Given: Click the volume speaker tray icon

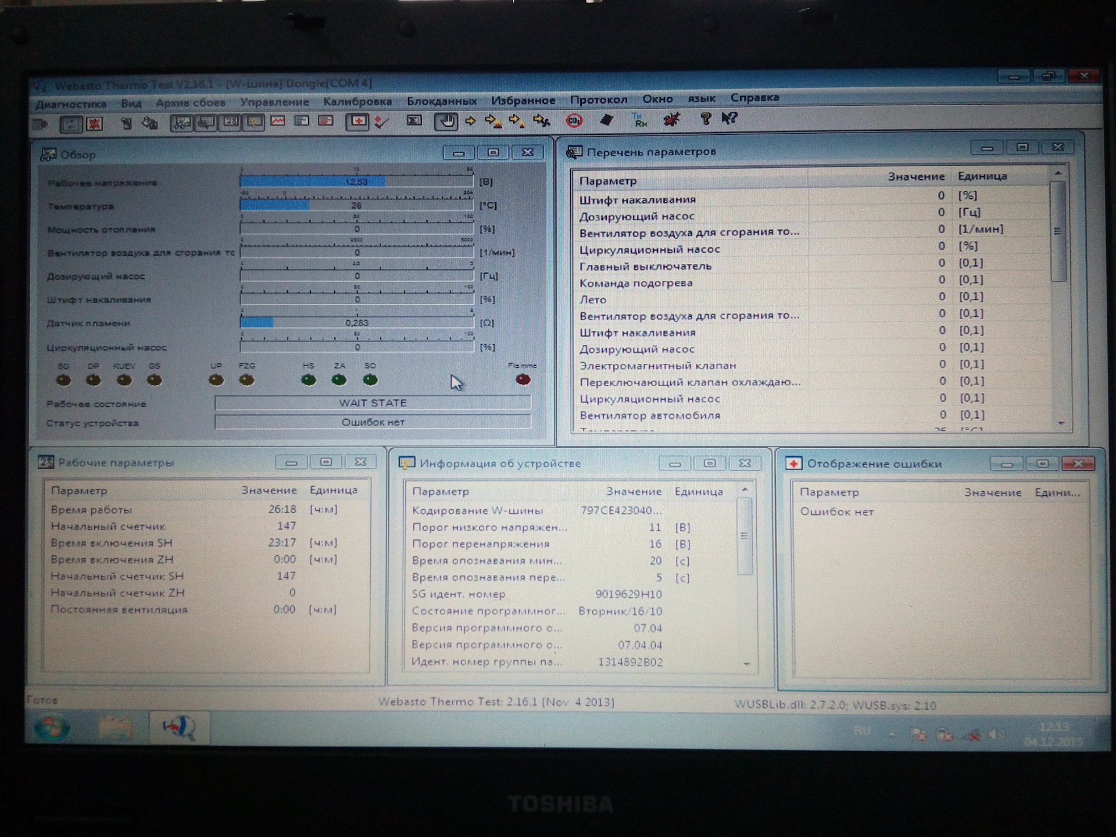Looking at the screenshot, I should click(x=996, y=734).
